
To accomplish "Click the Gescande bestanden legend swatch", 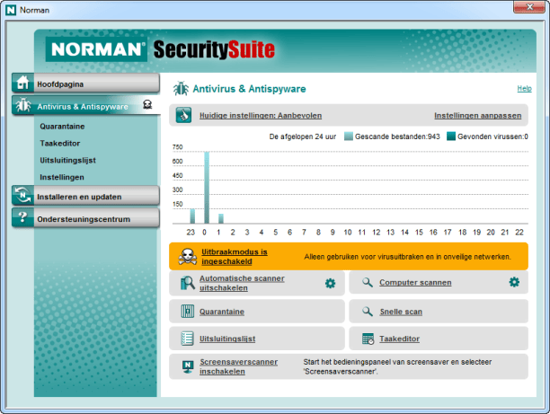I will (349, 136).
